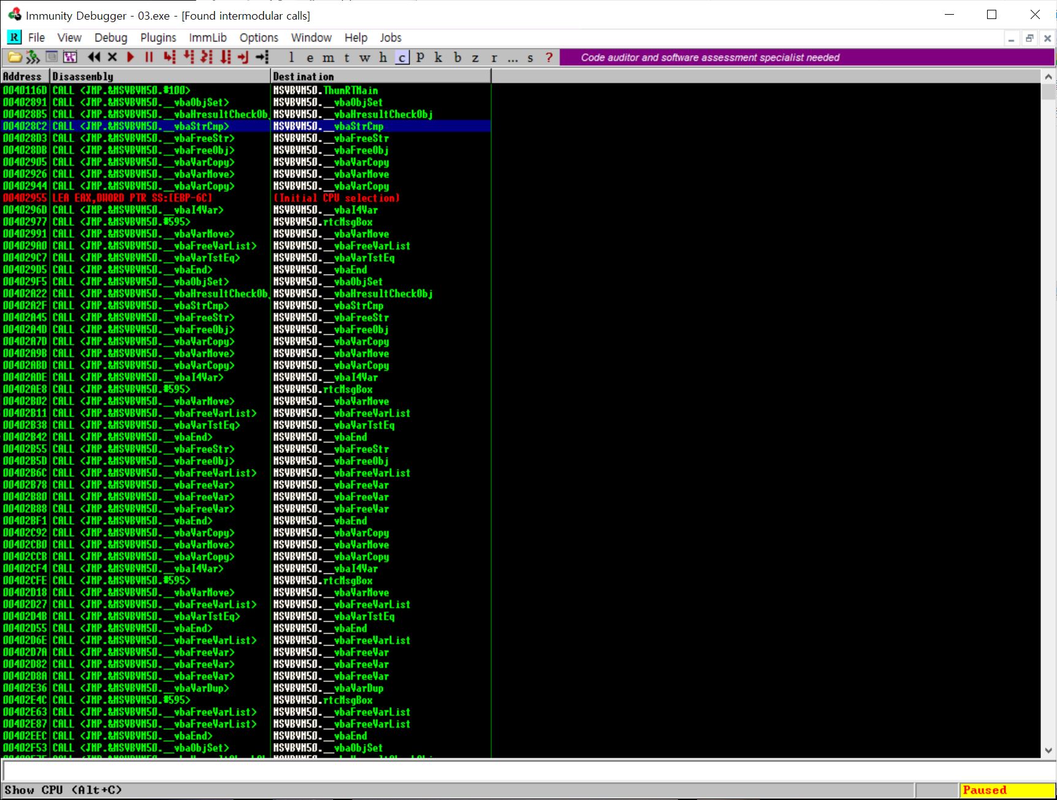Show Hardware breakpoints with 'z' button
This screenshot has height=800, width=1057.
(475, 58)
